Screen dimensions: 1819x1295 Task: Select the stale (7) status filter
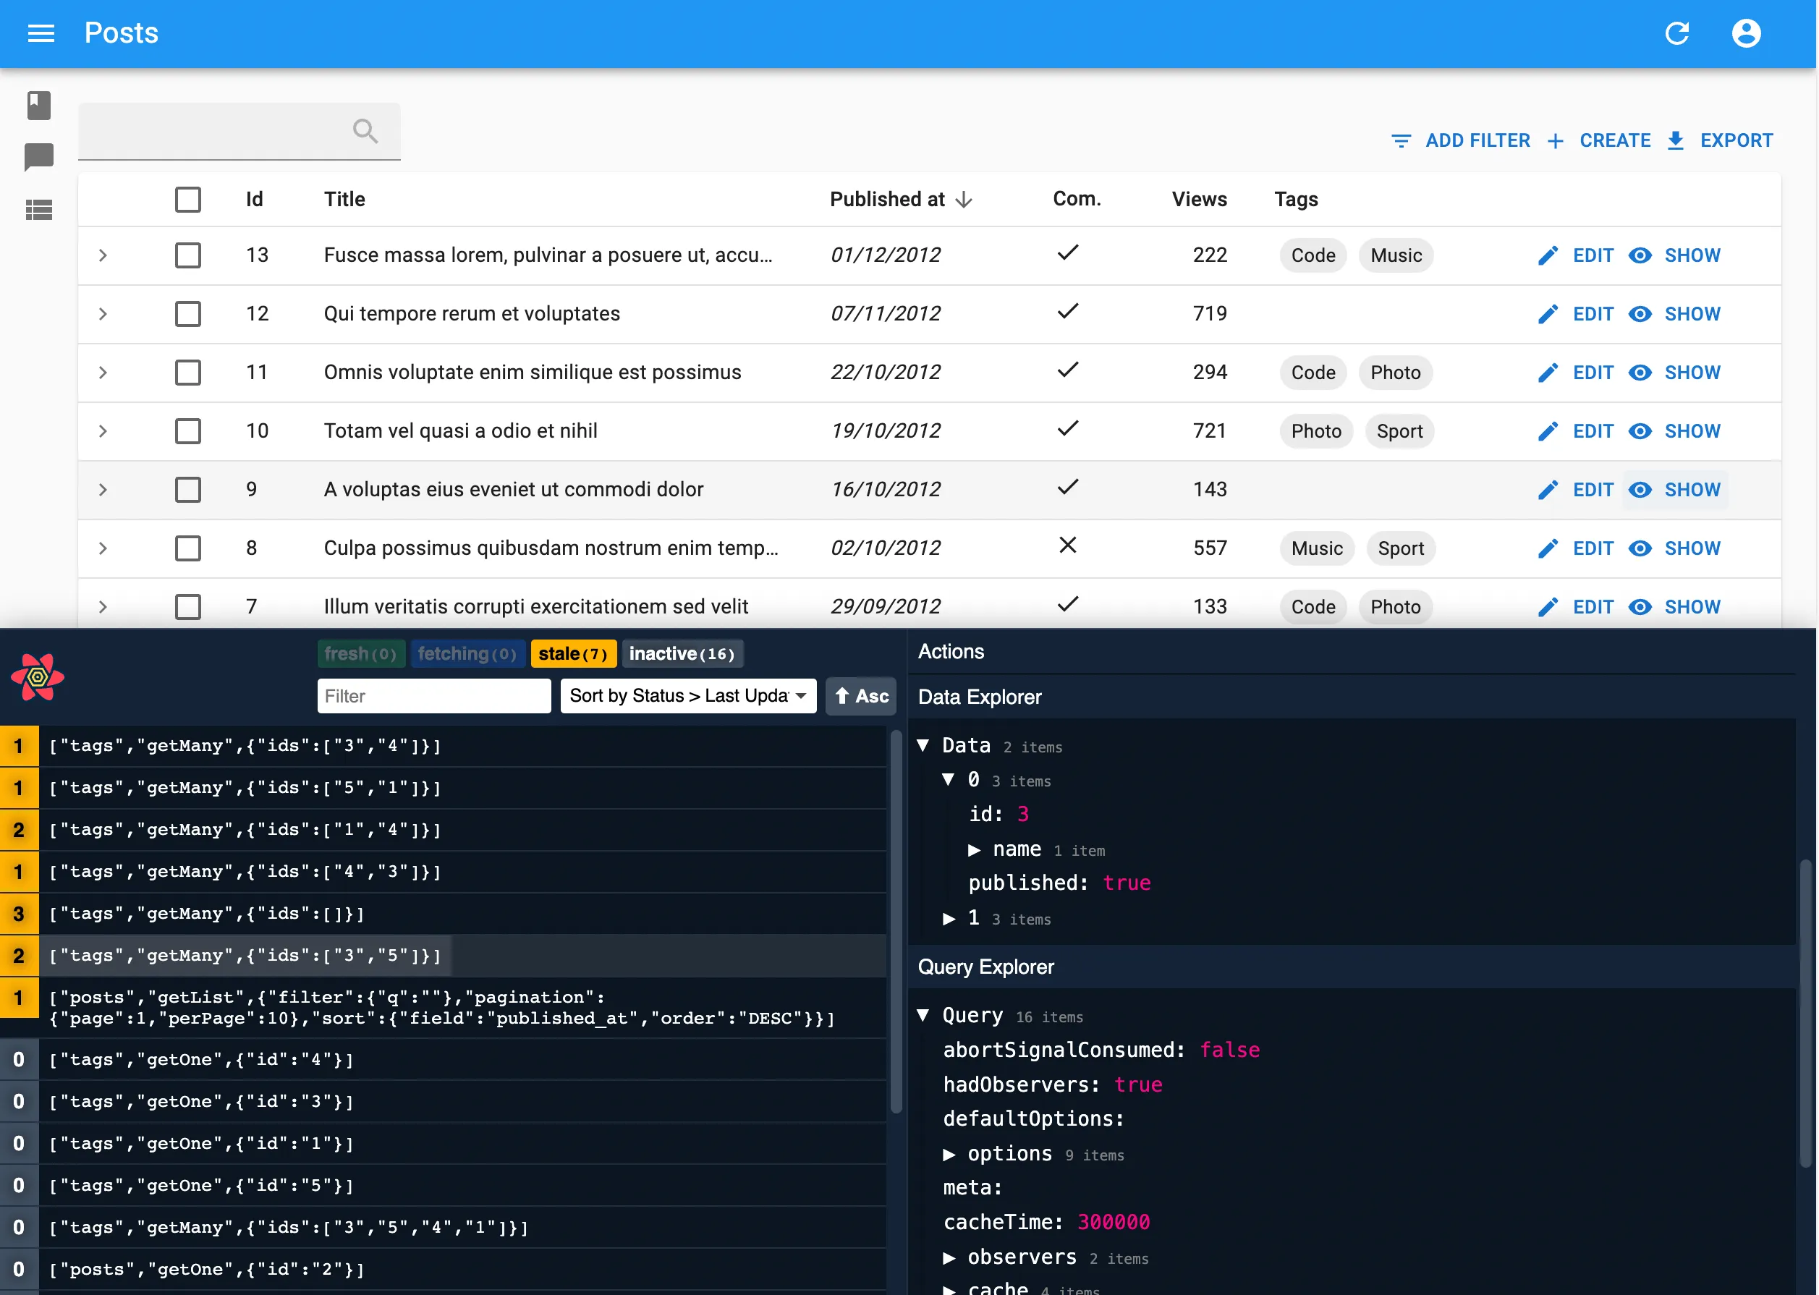(572, 654)
